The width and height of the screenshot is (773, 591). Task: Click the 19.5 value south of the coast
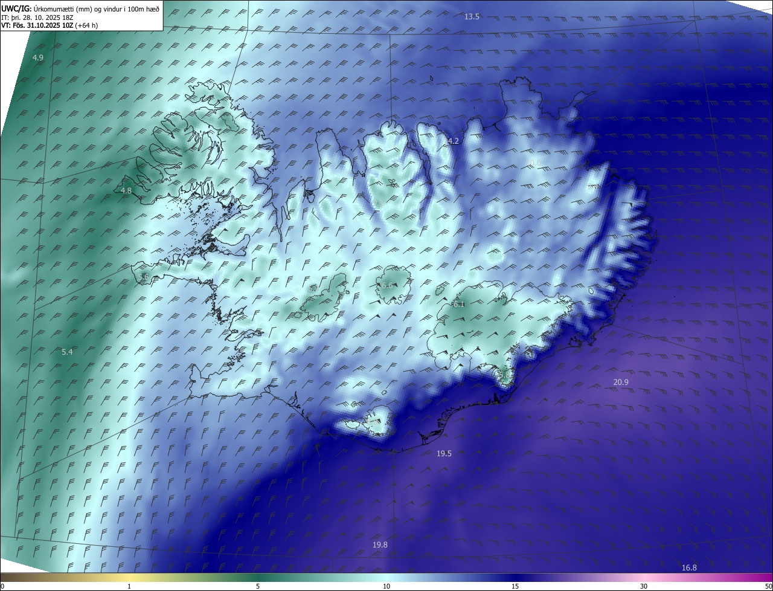[444, 454]
